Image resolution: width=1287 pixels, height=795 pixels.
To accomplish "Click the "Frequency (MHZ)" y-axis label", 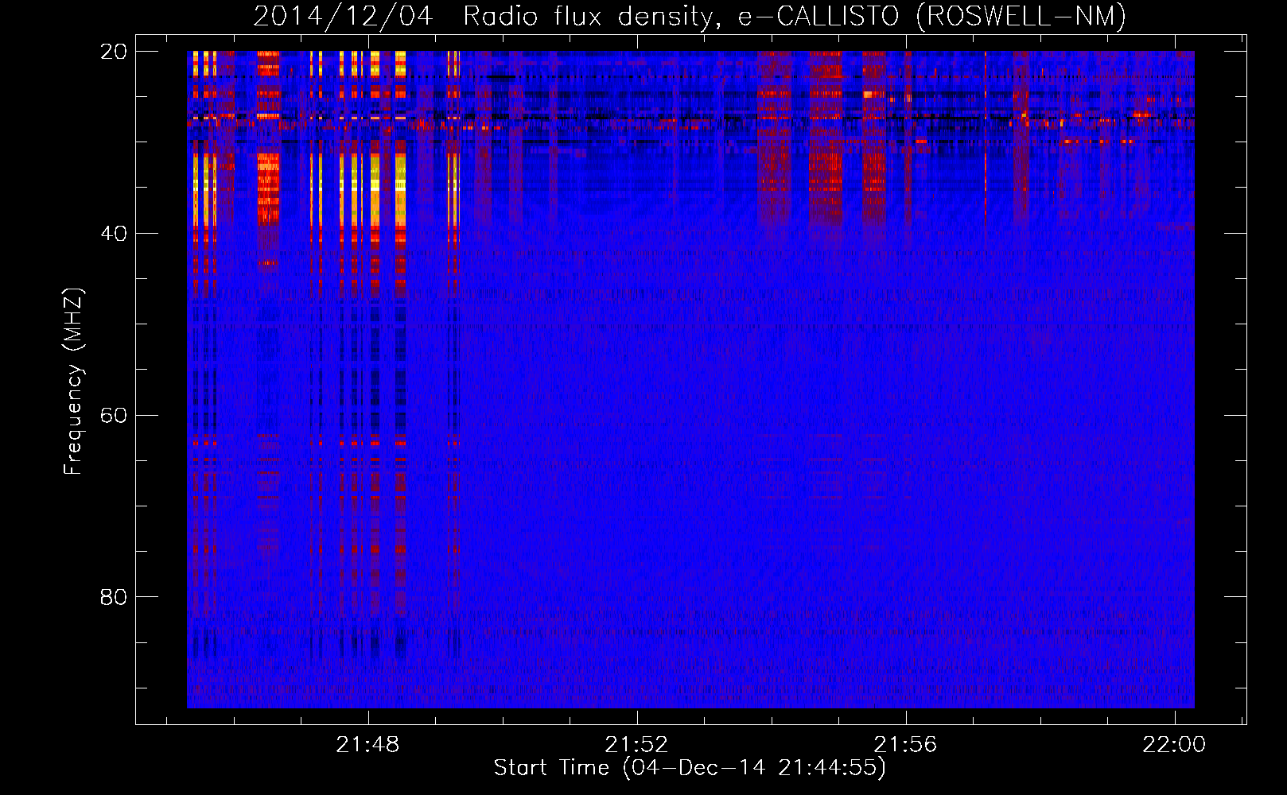I will coord(73,382).
